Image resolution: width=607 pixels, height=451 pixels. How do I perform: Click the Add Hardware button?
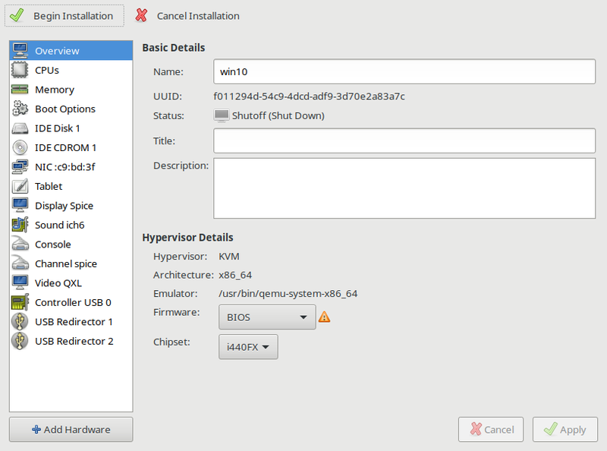coord(71,430)
